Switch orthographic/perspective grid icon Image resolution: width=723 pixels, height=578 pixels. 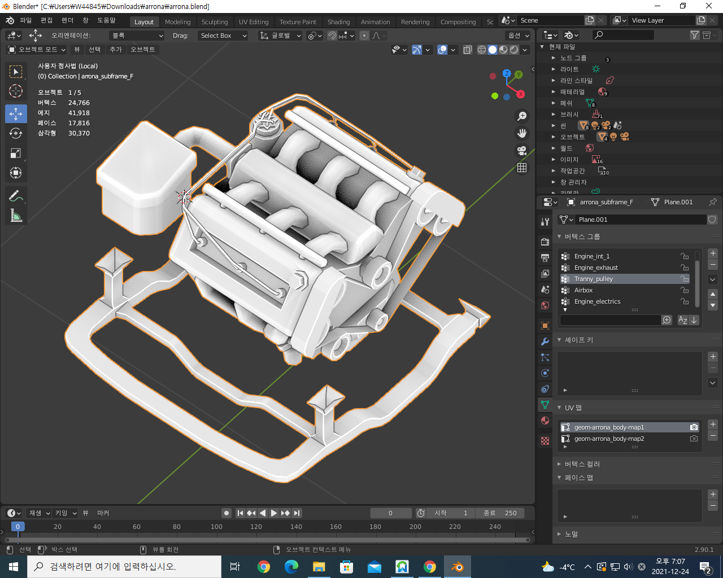point(522,168)
